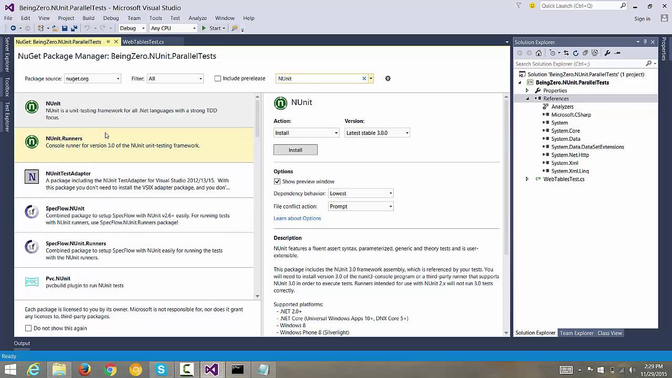The image size is (672, 378).
Task: Click Collapse All in Solution Explorer
Action: click(x=585, y=53)
